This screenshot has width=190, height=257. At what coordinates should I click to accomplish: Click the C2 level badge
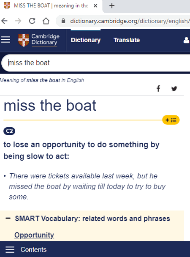9,131
